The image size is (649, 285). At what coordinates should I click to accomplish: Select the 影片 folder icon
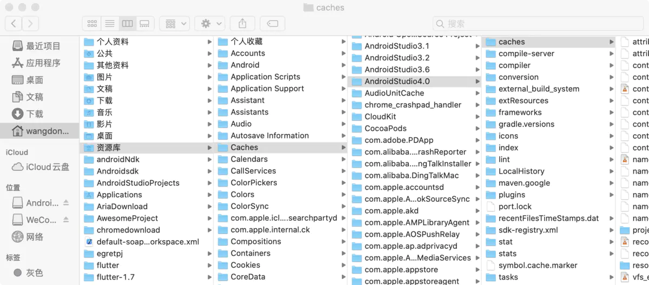pos(89,124)
